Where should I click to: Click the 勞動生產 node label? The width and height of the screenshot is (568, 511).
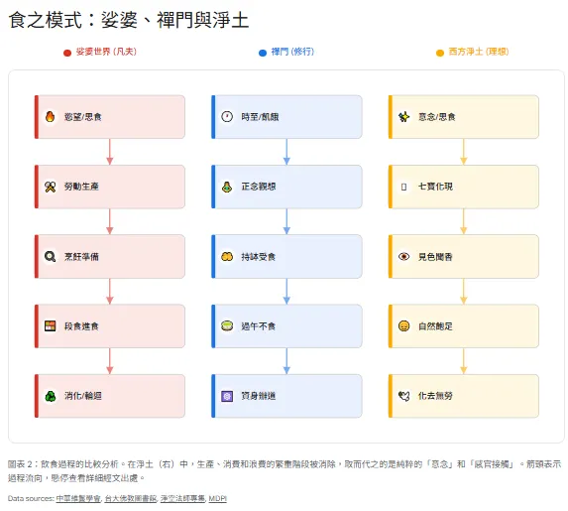pyautogui.click(x=81, y=187)
